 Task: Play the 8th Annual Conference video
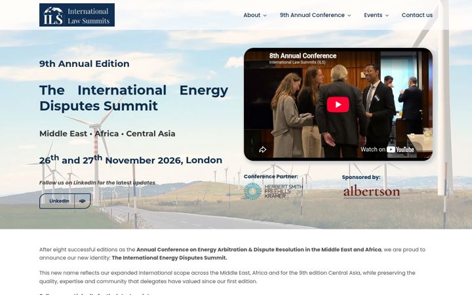tap(338, 104)
